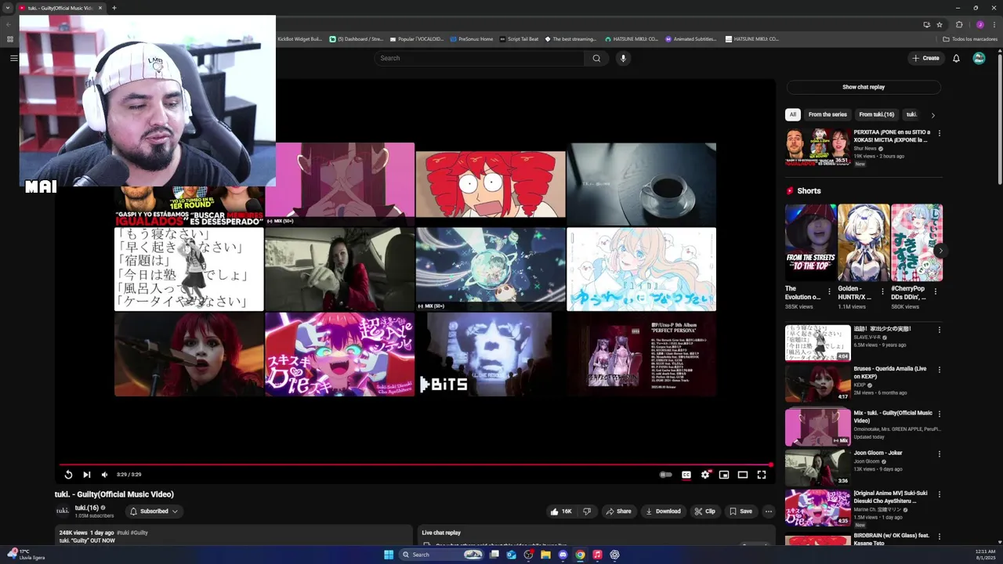Open Suki-Suki Diesuki Anime MV title
The height and width of the screenshot is (564, 1003).
(891, 497)
